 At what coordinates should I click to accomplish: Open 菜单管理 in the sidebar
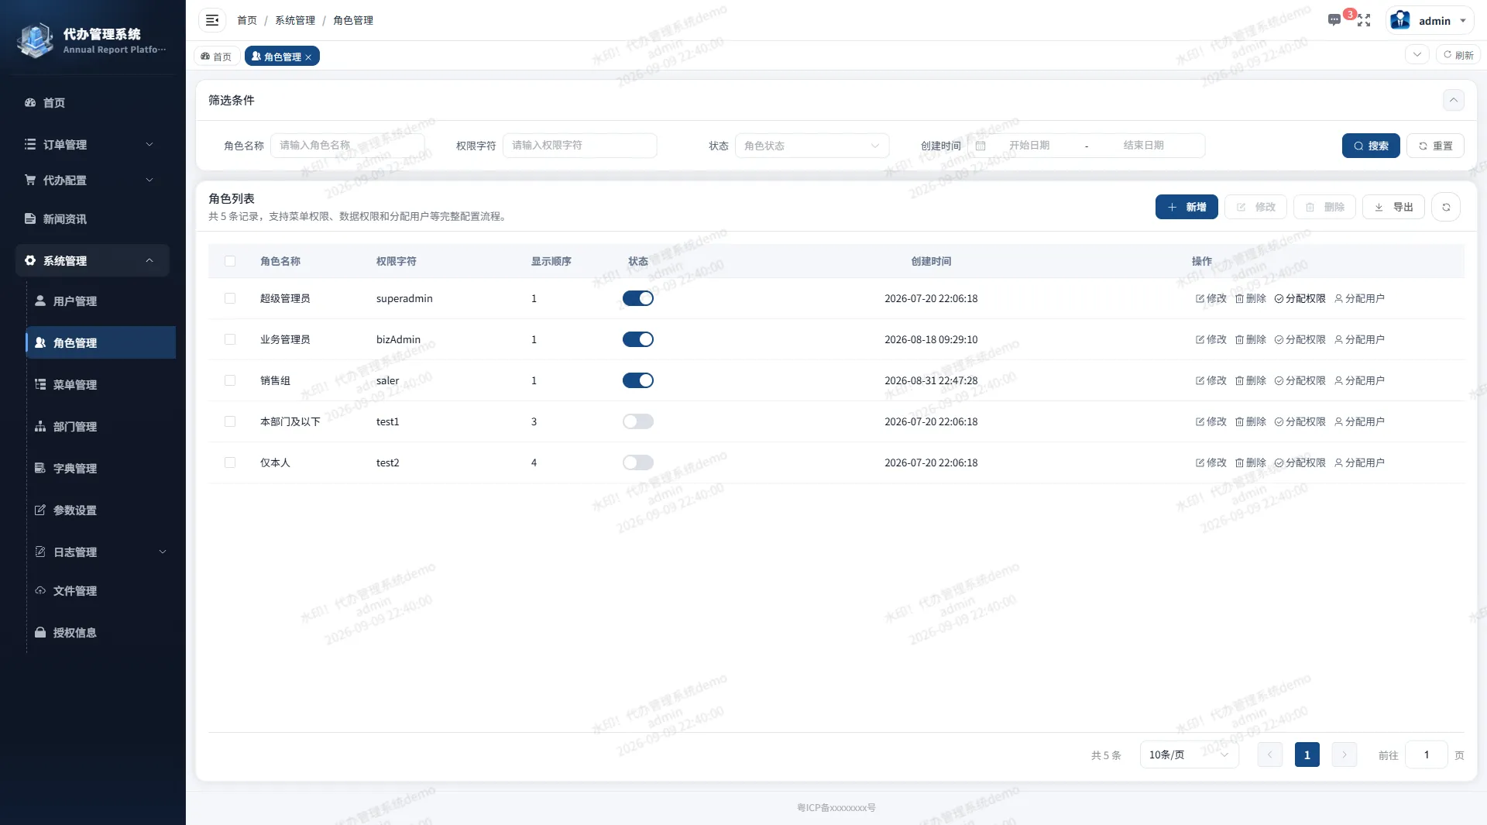pos(101,385)
